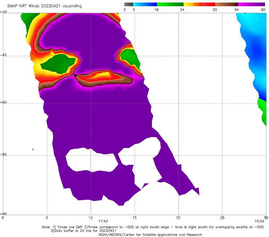Click the swath time "17:43"
Screen dimensions: 269x237
pos(103,221)
